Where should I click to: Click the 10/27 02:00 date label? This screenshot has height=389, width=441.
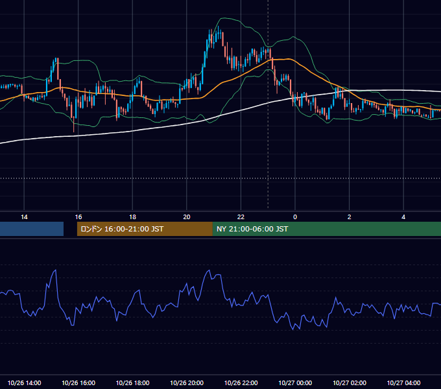350,383
